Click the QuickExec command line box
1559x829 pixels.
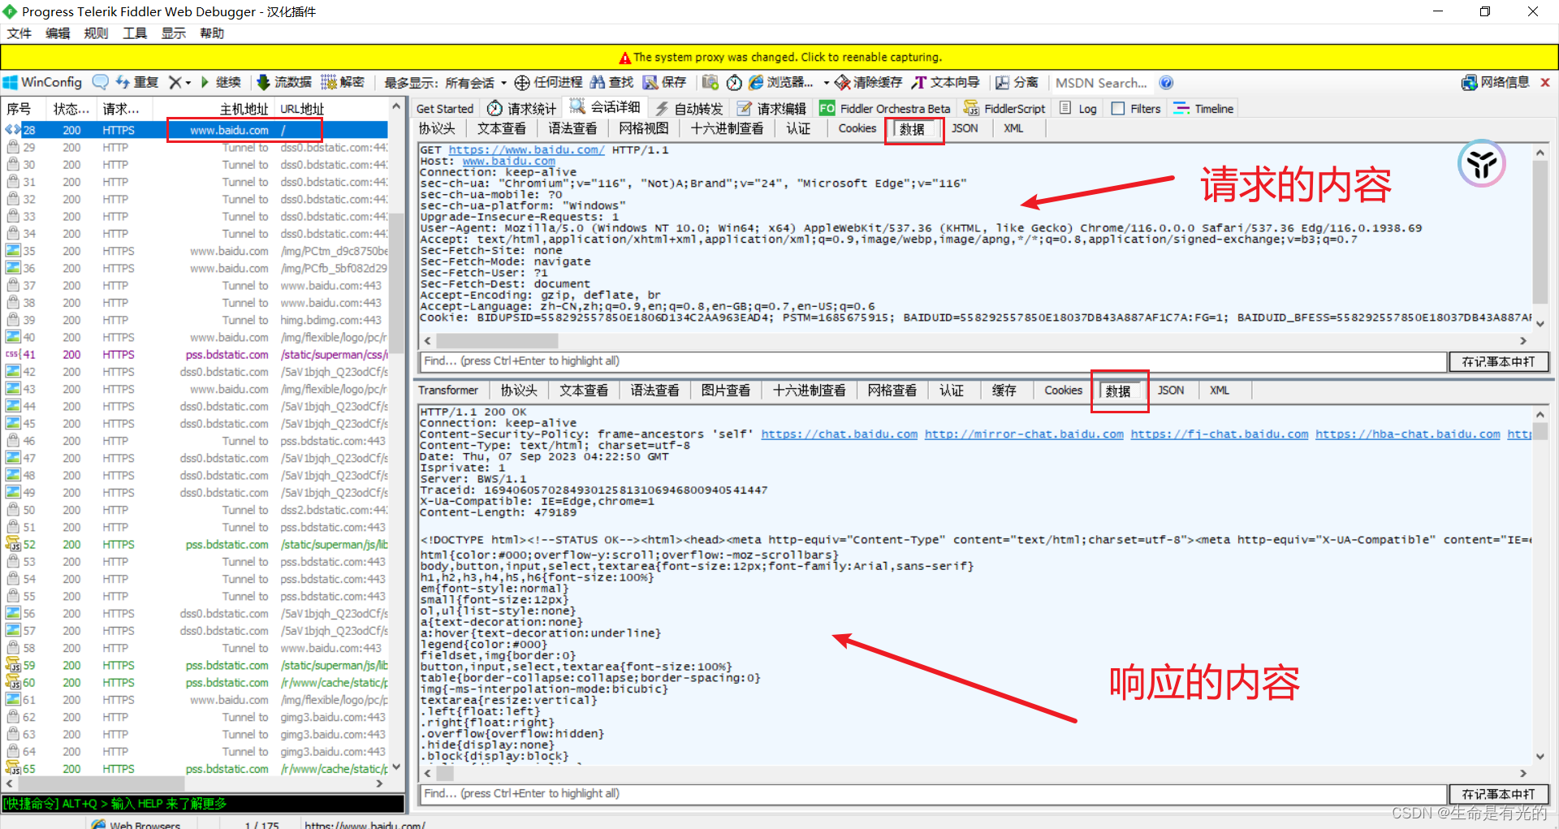[203, 803]
